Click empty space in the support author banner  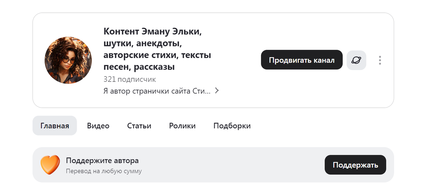pyautogui.click(x=232, y=165)
